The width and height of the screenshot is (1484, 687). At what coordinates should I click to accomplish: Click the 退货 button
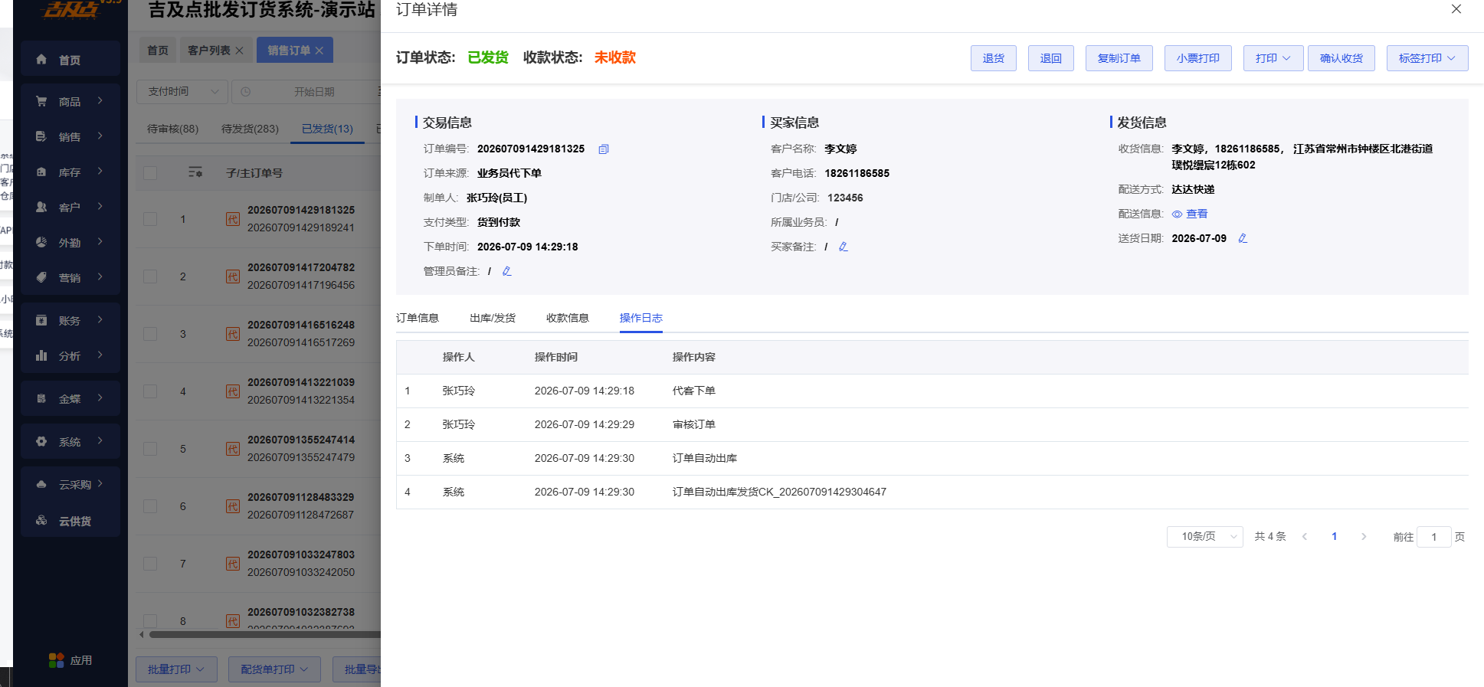[x=994, y=58]
